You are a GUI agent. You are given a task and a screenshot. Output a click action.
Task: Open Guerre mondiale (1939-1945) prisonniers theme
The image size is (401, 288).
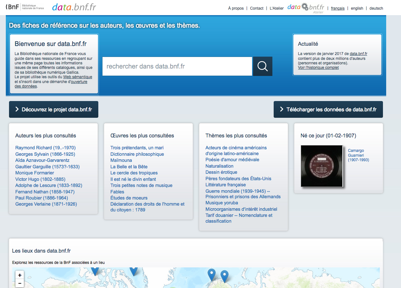(x=243, y=194)
